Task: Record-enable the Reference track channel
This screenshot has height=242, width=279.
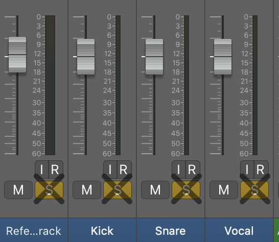Action: (x=56, y=170)
